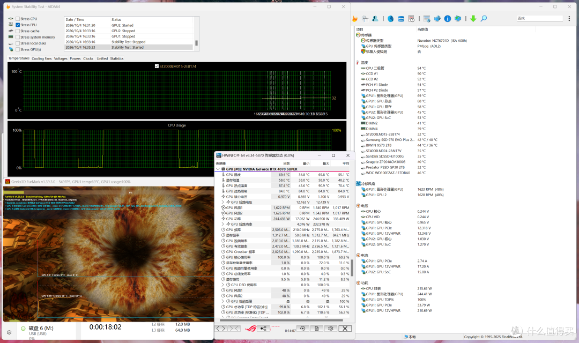Image resolution: width=579 pixels, height=343 pixels.
Task: Click the HWiNFO share-nodes icon
Action: pyautogui.click(x=264, y=328)
